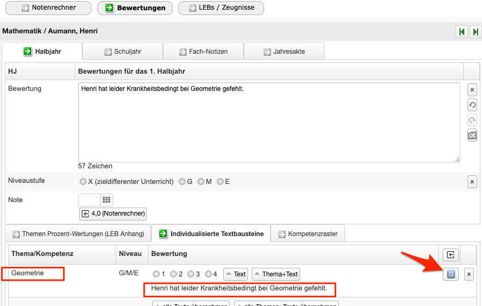Go to the previous student using green arrow

[462, 32]
